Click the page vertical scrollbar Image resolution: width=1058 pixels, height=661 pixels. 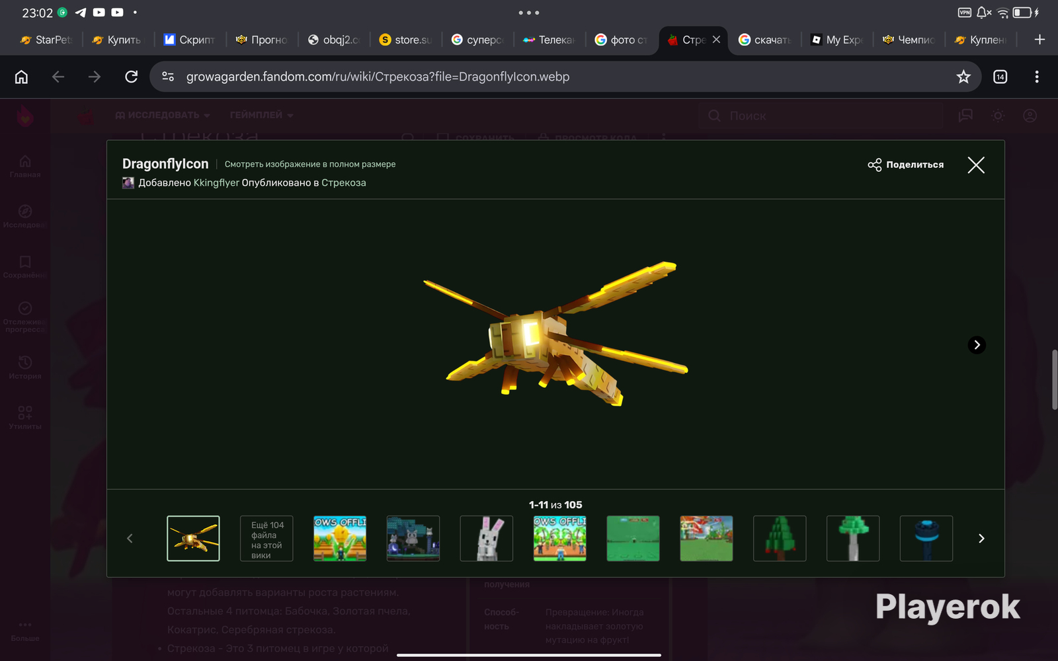click(1055, 380)
